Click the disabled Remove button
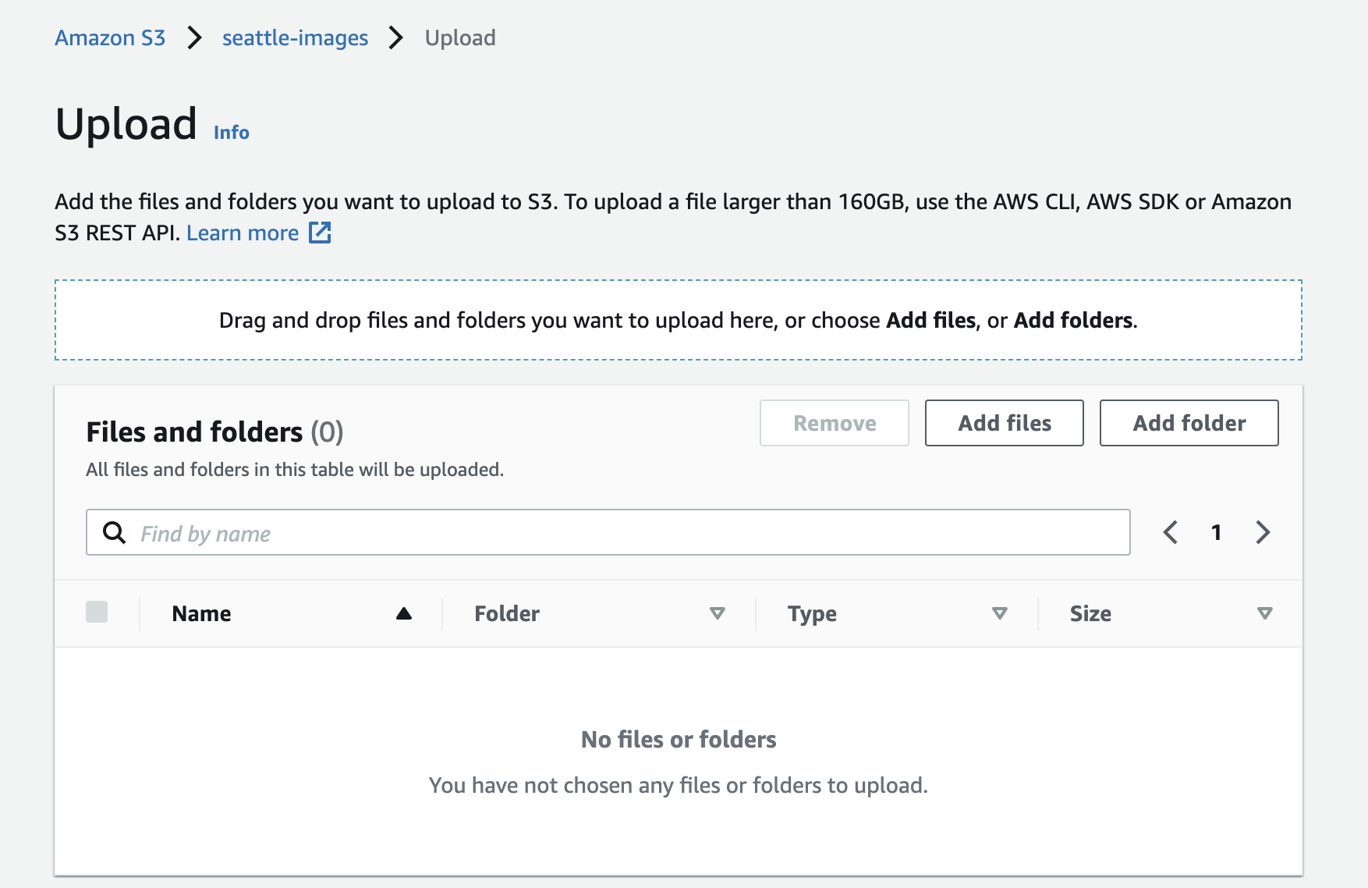Screen dimensions: 1368x888 click(x=834, y=423)
